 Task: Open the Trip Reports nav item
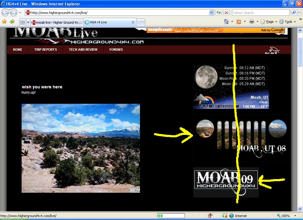pyautogui.click(x=46, y=50)
